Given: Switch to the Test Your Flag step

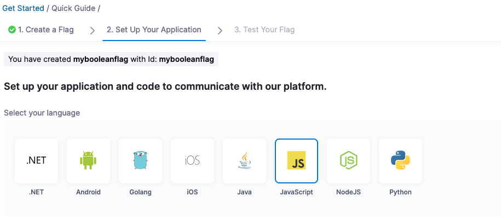Looking at the screenshot, I should pos(264,30).
